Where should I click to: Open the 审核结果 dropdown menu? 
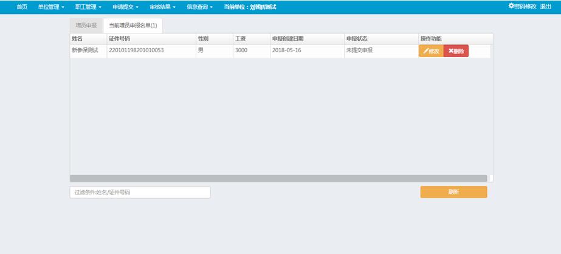(x=162, y=7)
